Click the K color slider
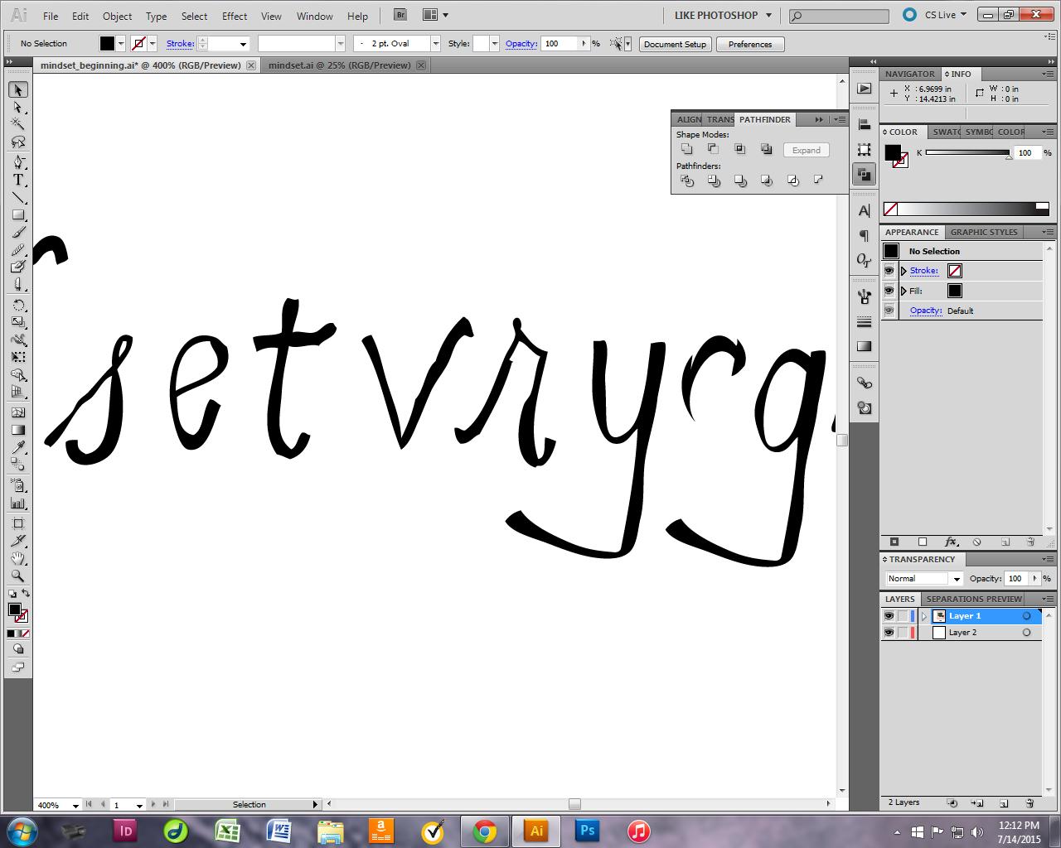 [x=967, y=152]
